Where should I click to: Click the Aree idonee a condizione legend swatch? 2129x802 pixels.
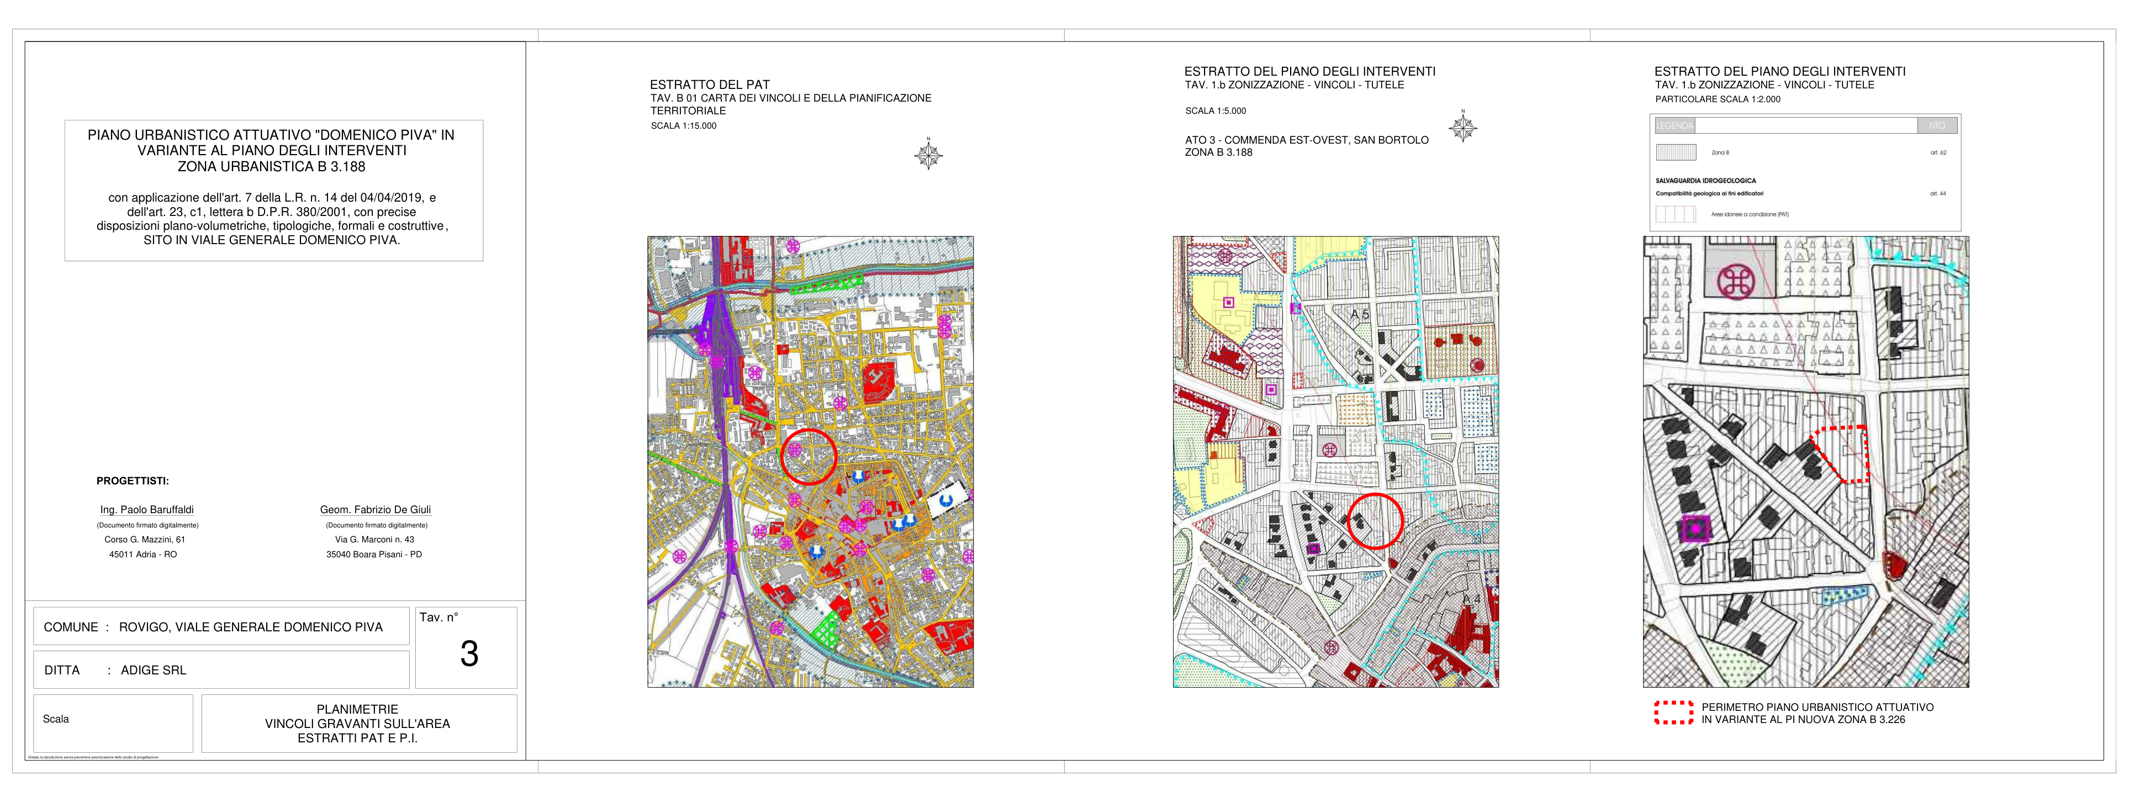[1676, 214]
